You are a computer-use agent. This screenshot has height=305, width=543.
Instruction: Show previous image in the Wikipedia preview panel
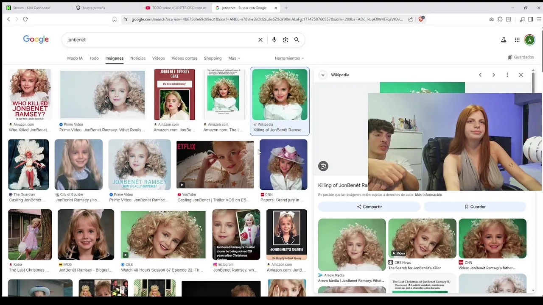480,75
